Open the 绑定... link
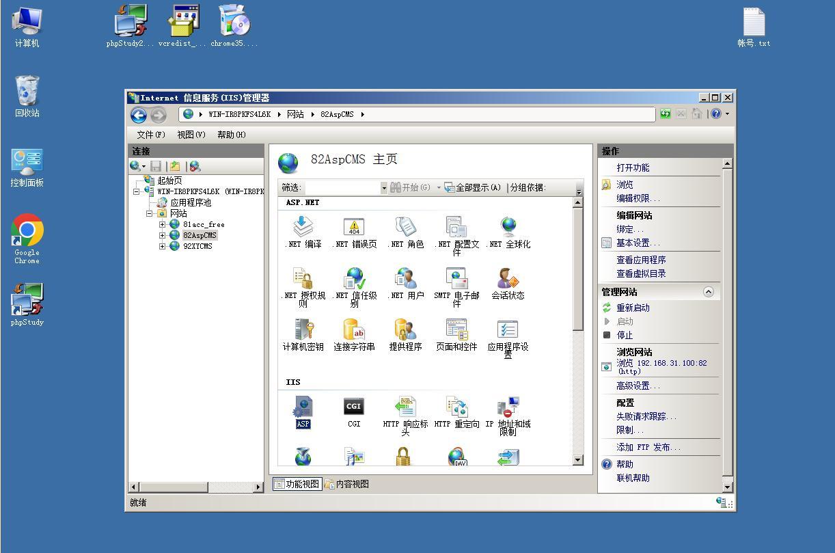Screen dimensions: 835x553 629,229
